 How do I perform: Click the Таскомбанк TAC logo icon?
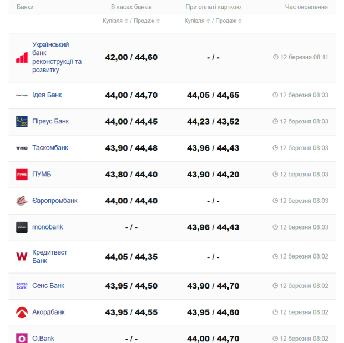22,148
